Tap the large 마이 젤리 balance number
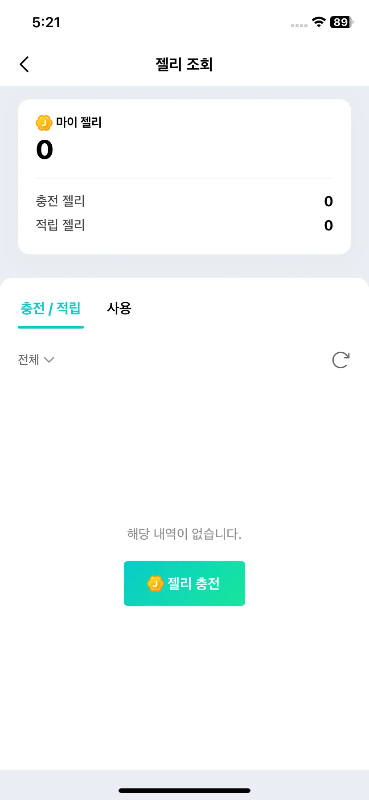369x800 pixels. (45, 150)
